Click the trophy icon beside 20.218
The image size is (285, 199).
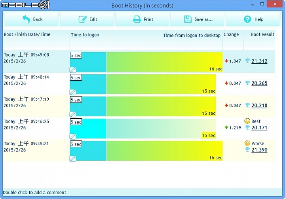click(x=247, y=105)
